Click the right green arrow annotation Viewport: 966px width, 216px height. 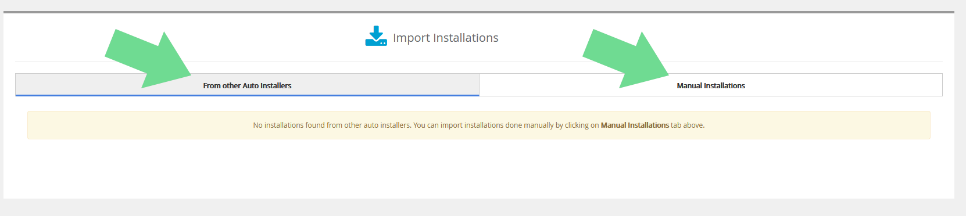click(626, 59)
